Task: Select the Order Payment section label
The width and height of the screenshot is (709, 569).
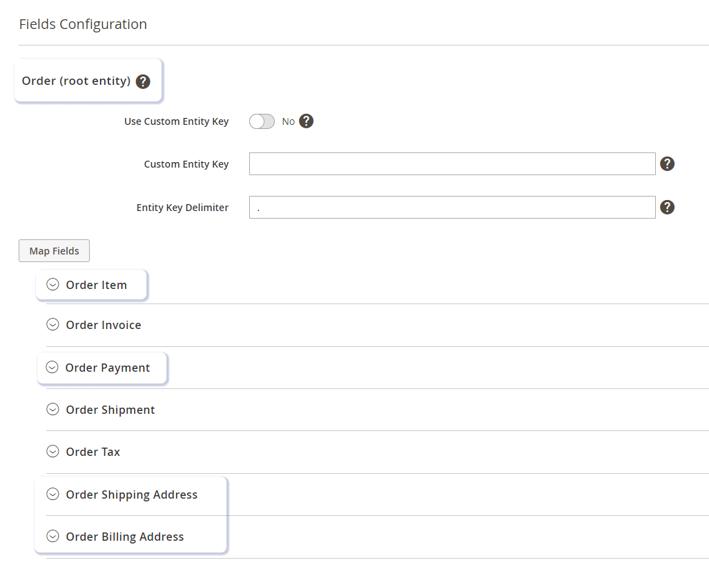Action: pyautogui.click(x=107, y=368)
